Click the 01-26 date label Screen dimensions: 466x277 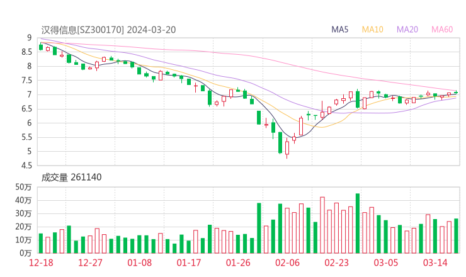point(238,263)
